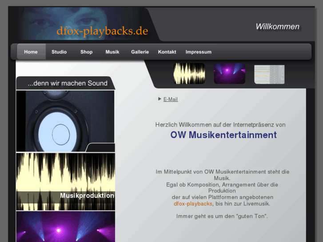Viewport: 323px width, 242px height.
Task: Select the Musik navigation item
Action: [112, 52]
